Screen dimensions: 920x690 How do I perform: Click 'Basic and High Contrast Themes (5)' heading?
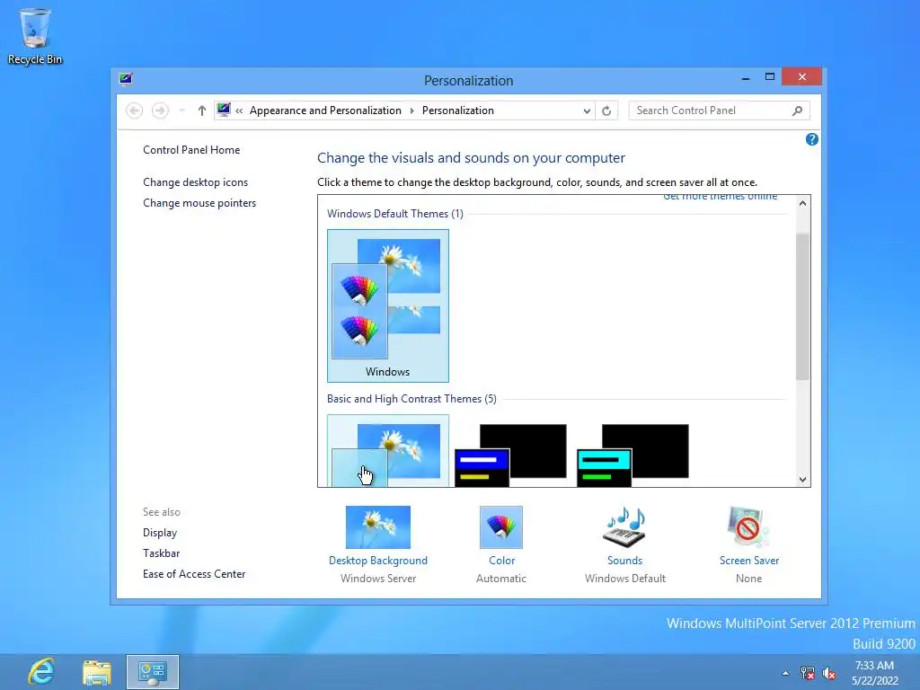[411, 398]
